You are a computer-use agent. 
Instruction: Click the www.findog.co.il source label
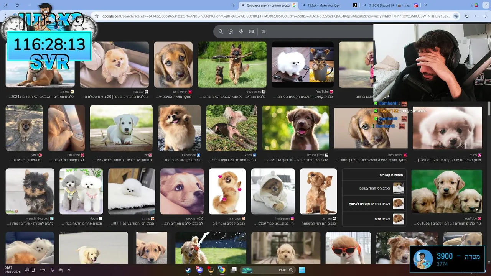38,219
